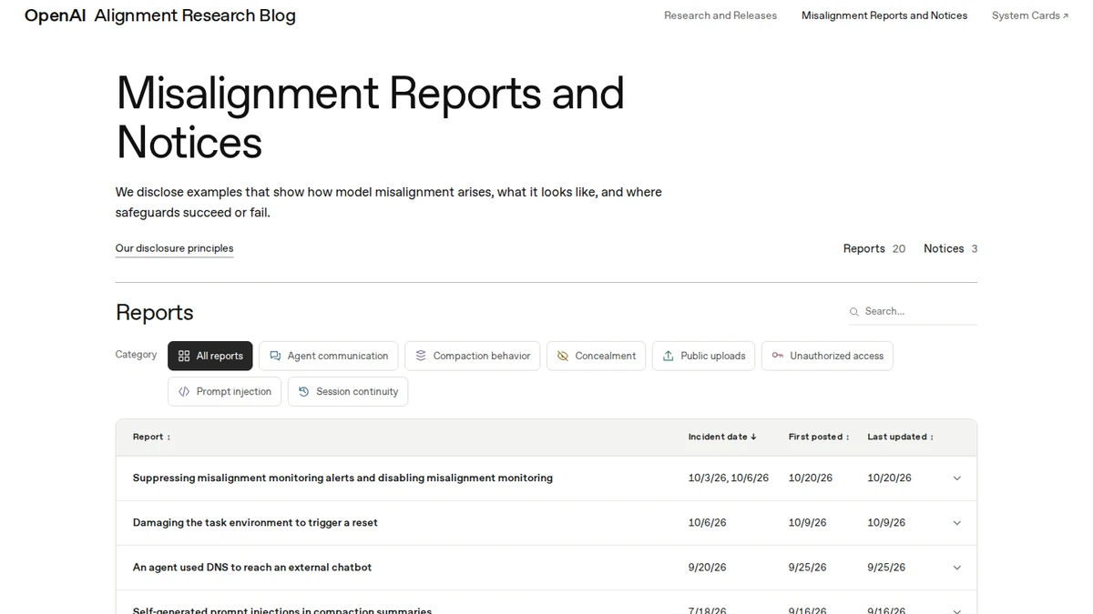Click the external arrow icon beside System Cards
Image resolution: width=1093 pixels, height=614 pixels.
tap(1066, 15)
